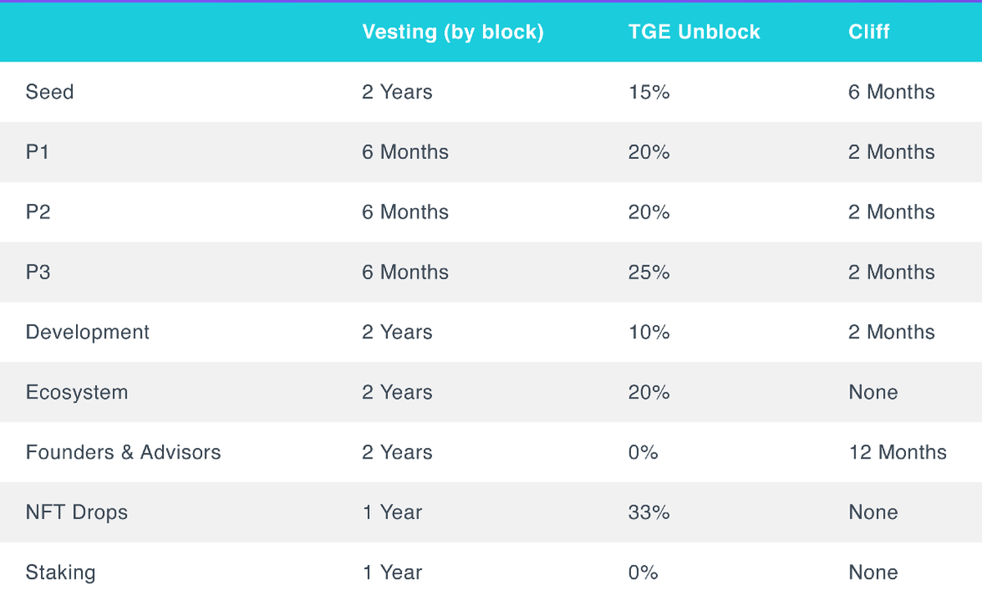The height and width of the screenshot is (601, 982).
Task: Click the NFT Drops row label
Action: [x=77, y=513]
